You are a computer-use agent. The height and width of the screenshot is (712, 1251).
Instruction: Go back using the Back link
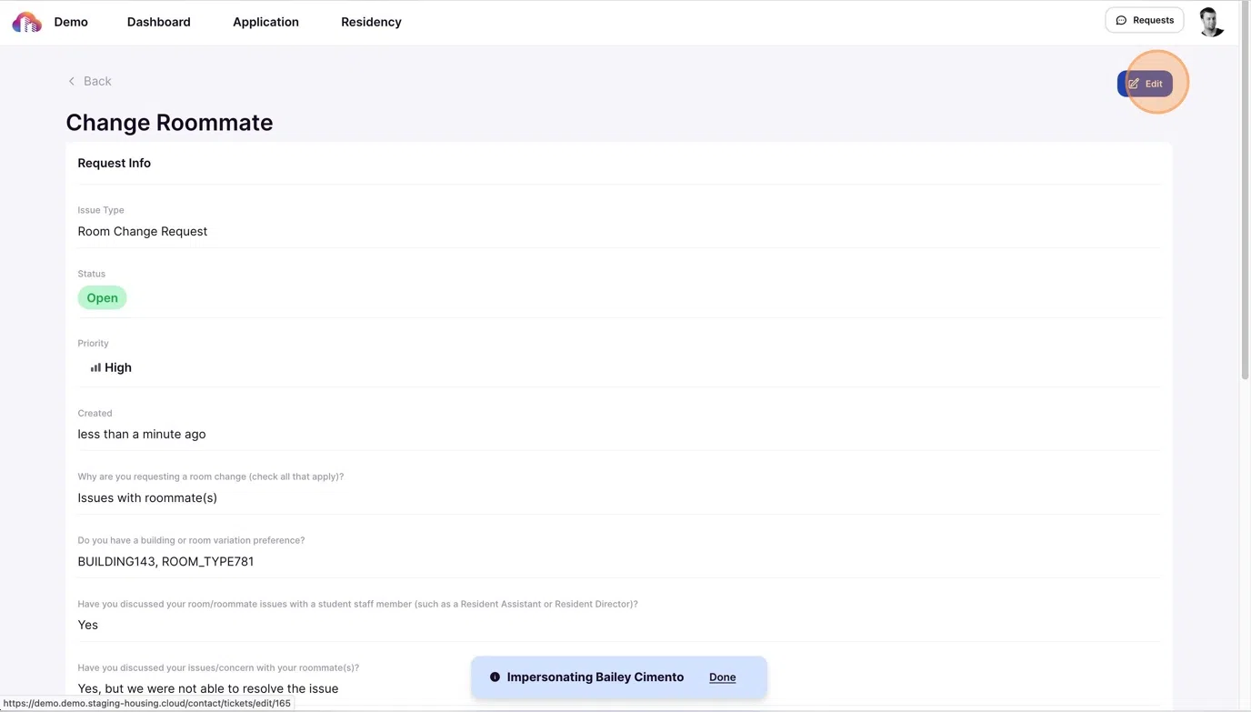tap(97, 81)
